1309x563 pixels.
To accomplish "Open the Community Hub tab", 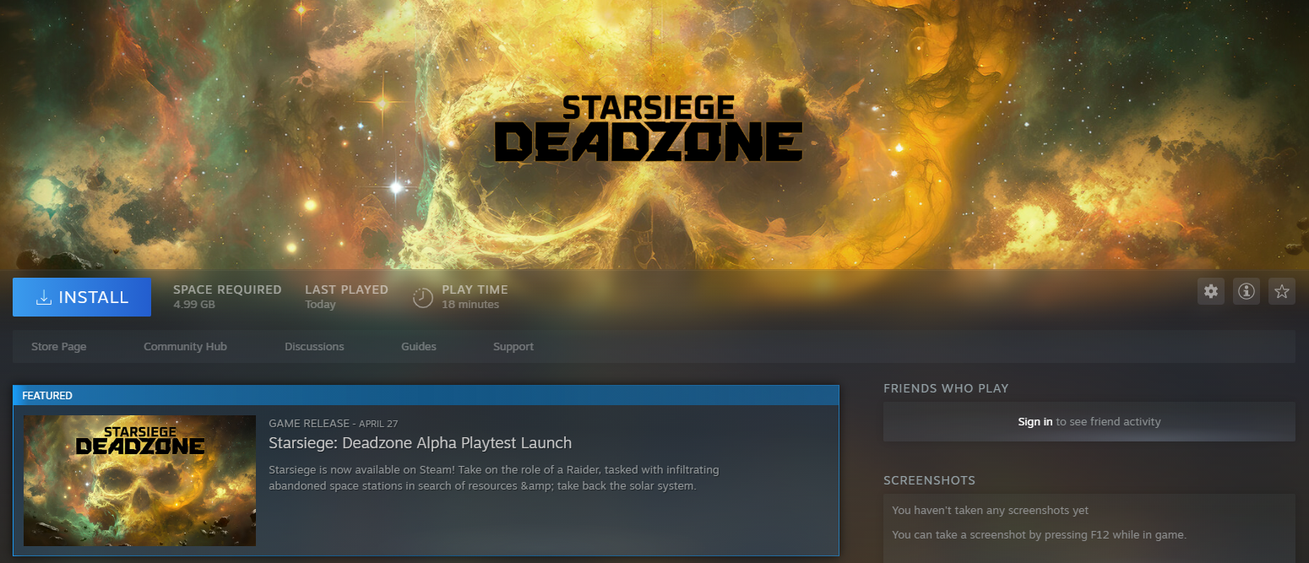I will 185,346.
